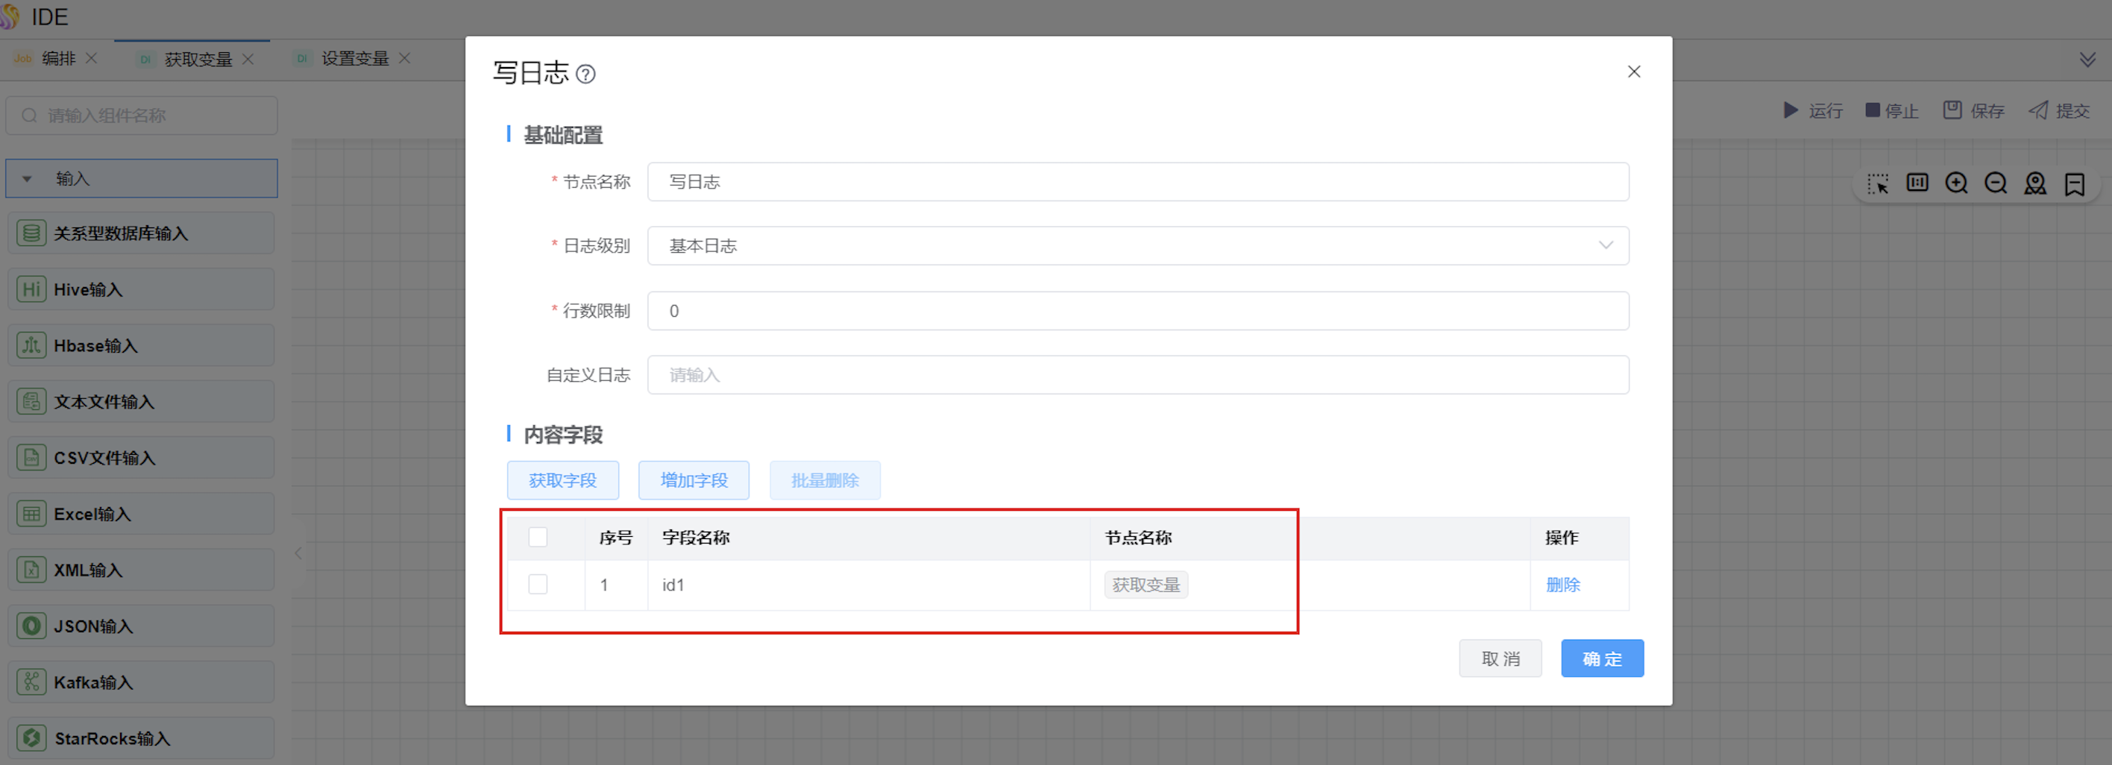The image size is (2112, 765).
Task: Select the 关系型数据库输入 component icon
Action: point(31,233)
